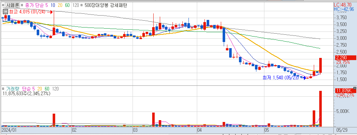Viewport: 357px width, 135px height.
Task: Click the 02 month axis marker
Action: click(x=74, y=130)
